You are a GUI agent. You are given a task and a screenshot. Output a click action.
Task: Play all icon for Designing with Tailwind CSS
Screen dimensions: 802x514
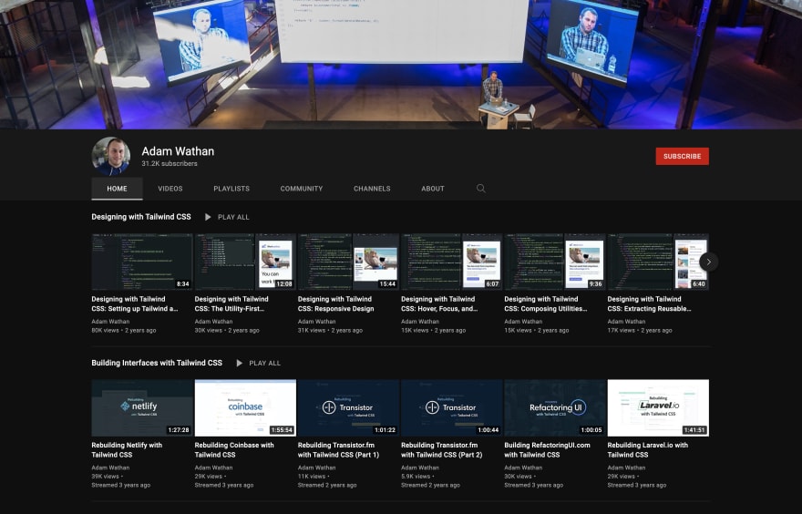pos(208,217)
